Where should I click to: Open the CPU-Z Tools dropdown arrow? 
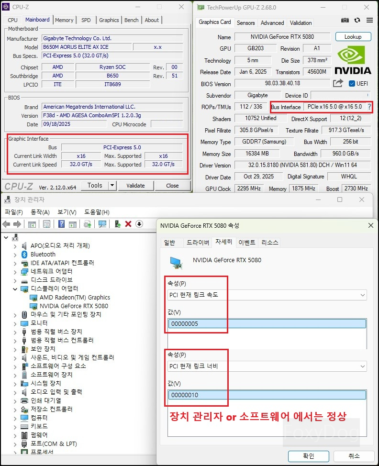tap(112, 186)
